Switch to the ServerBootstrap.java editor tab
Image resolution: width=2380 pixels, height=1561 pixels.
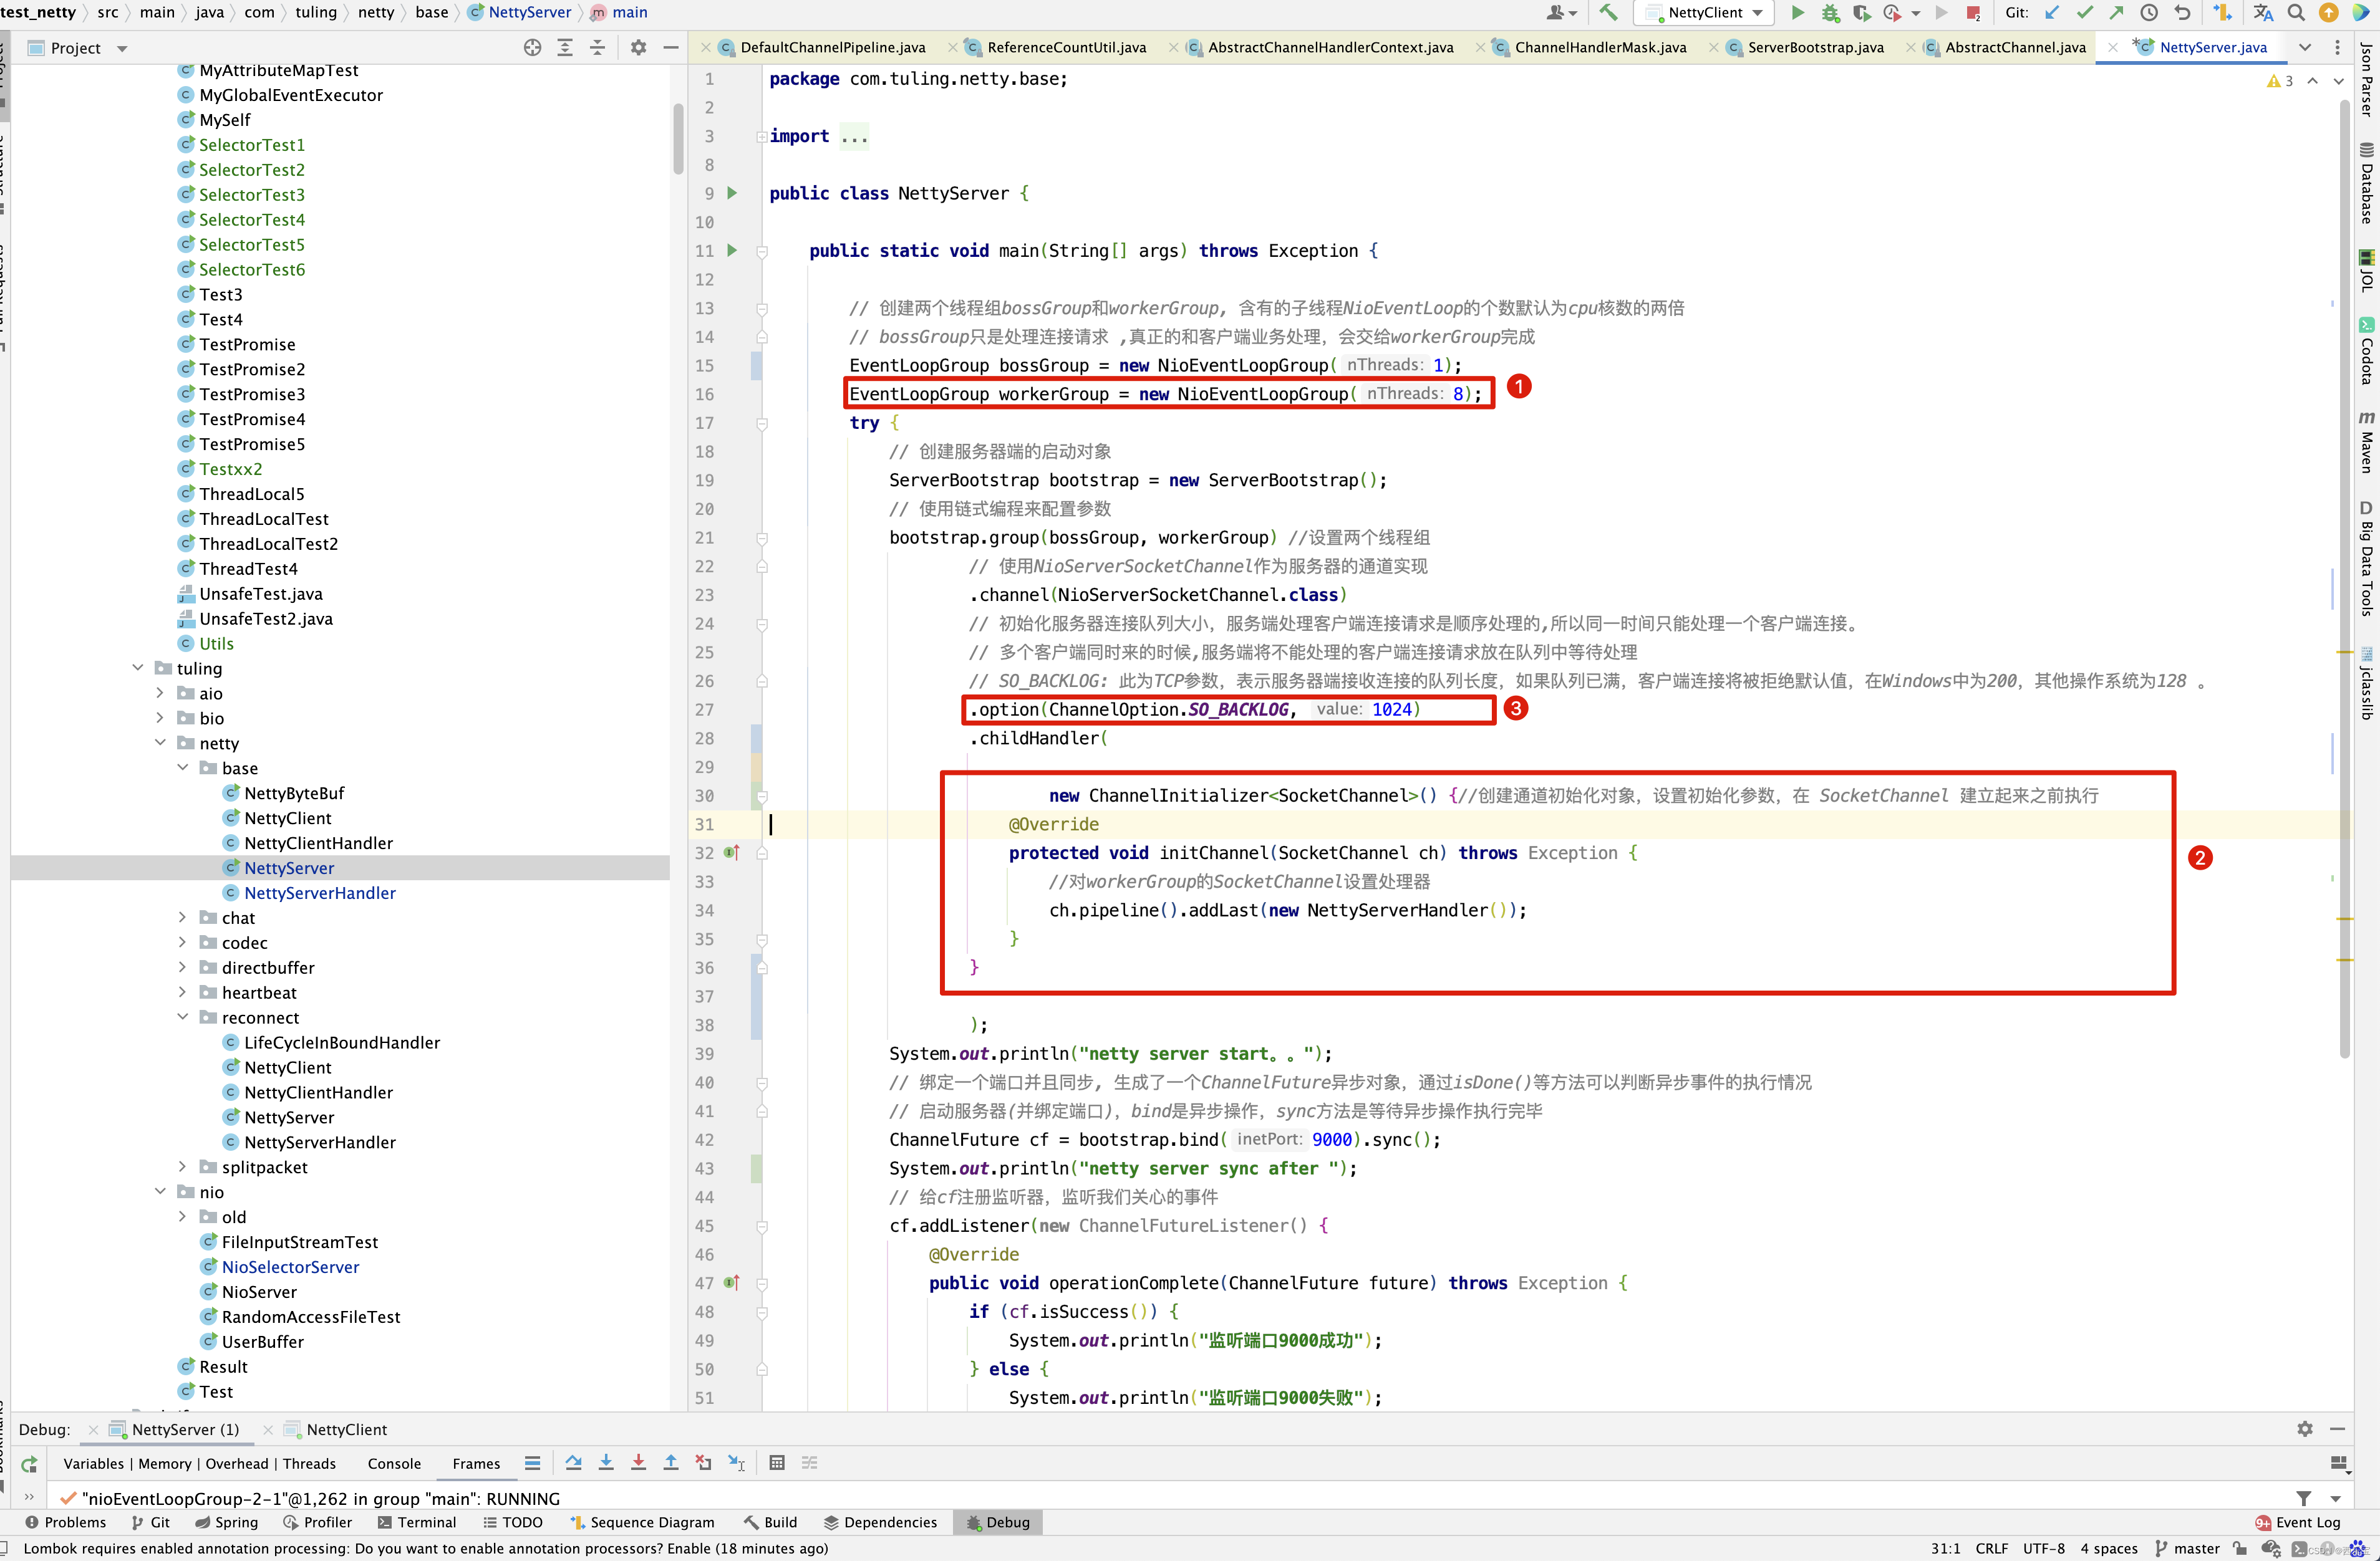click(x=1815, y=47)
